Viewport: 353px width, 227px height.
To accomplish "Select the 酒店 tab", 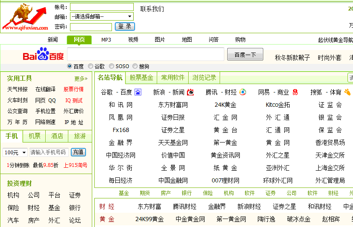I will tap(57, 136).
